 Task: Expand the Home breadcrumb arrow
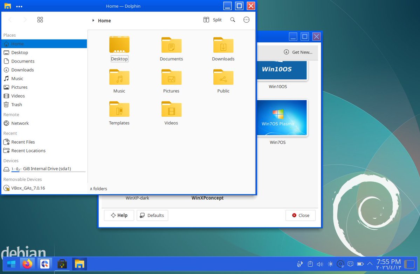point(93,21)
